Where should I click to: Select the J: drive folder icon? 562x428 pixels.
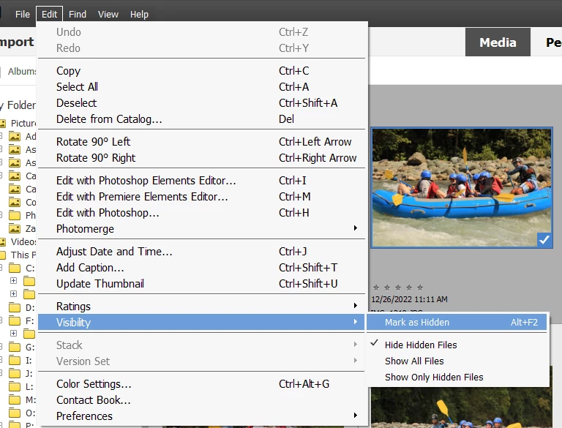coord(15,373)
